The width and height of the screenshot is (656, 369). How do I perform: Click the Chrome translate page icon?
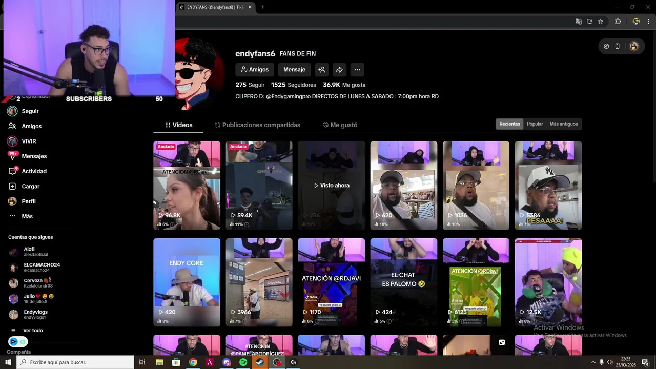(579, 22)
